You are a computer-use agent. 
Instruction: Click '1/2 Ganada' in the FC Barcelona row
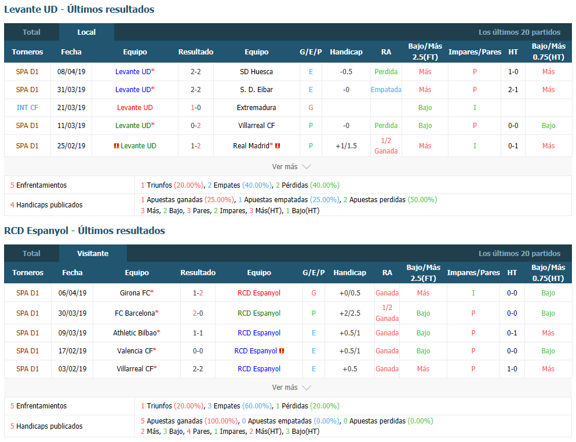(387, 313)
